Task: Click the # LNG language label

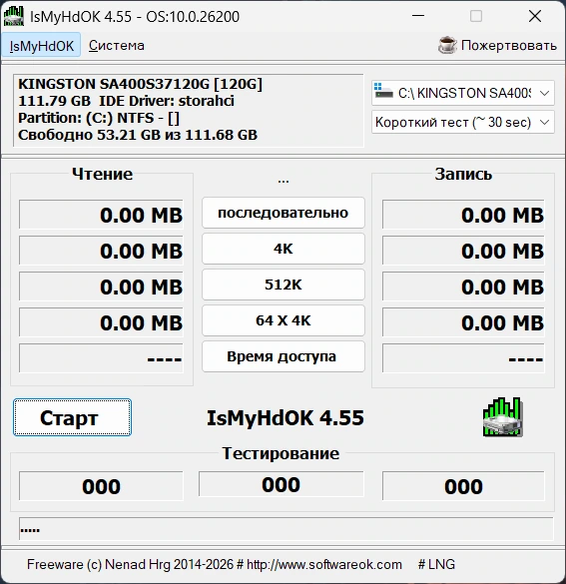Action: pos(436,564)
